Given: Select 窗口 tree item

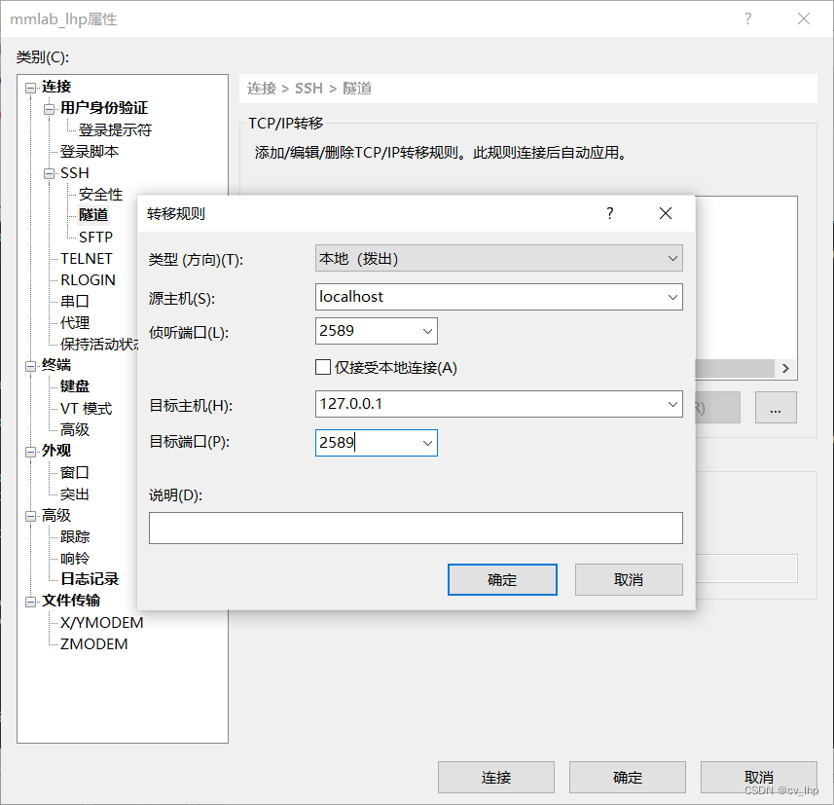Looking at the screenshot, I should point(75,472).
